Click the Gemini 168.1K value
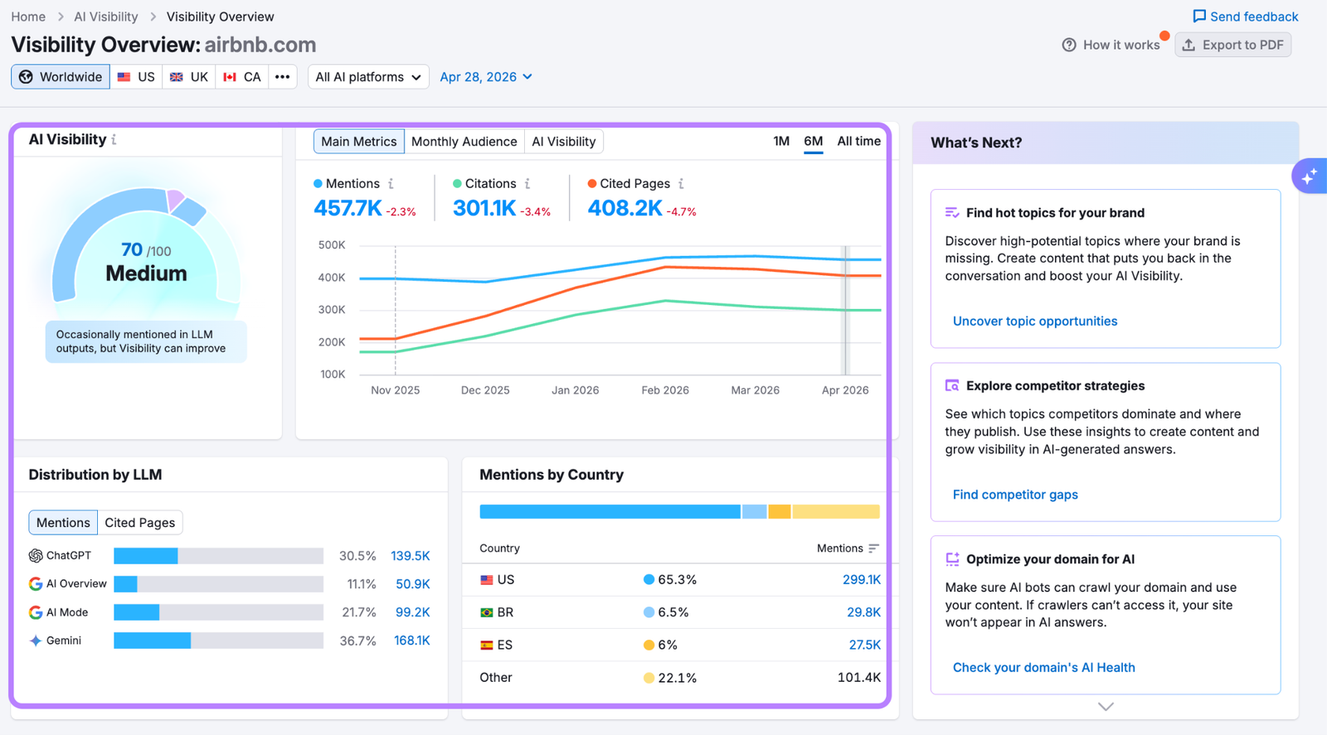 pos(412,641)
